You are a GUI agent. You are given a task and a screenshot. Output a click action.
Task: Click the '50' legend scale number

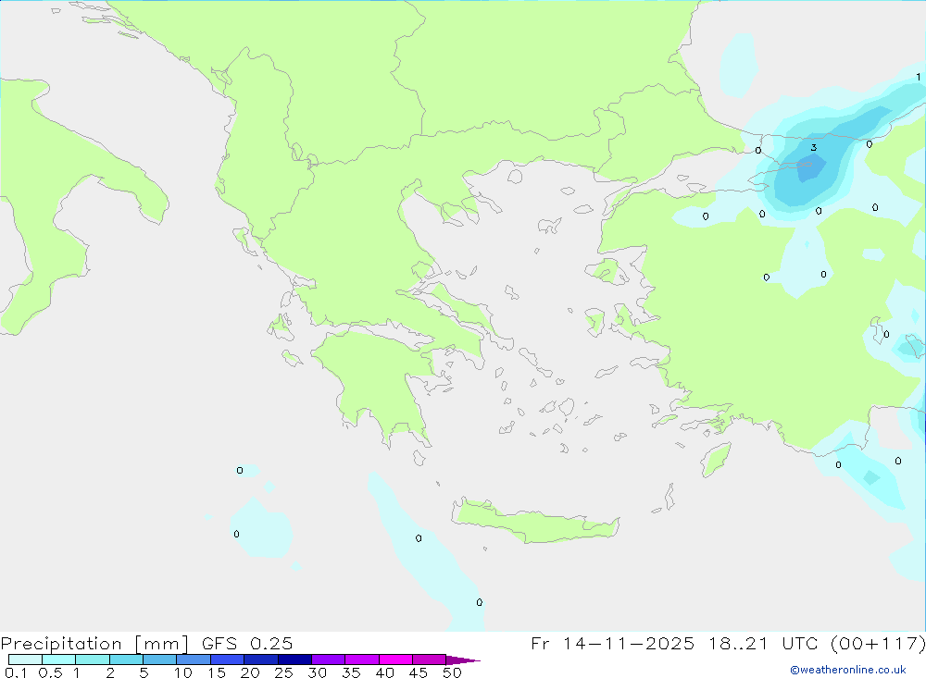452,672
